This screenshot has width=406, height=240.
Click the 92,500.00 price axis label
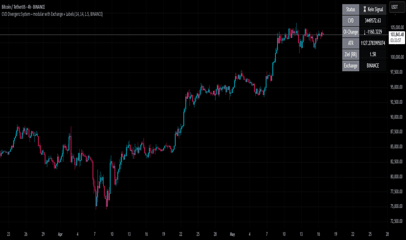[396, 102]
